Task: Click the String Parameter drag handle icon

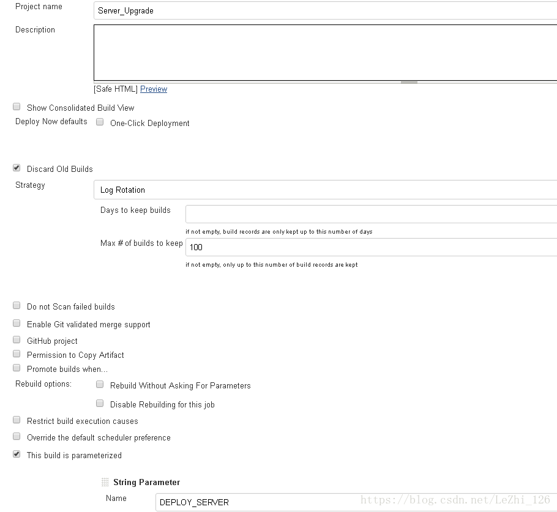Action: pyautogui.click(x=105, y=482)
